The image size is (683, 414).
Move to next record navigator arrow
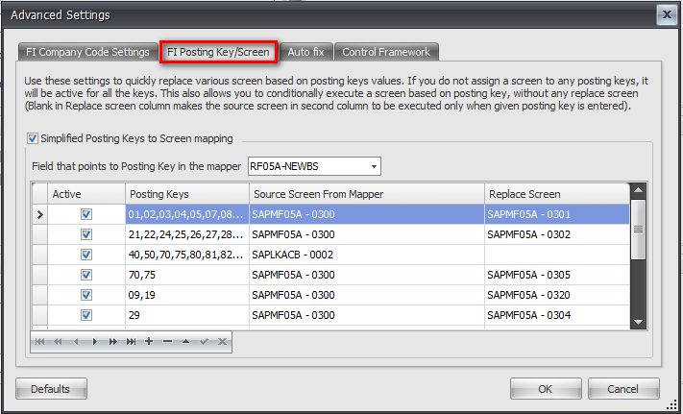coord(94,342)
